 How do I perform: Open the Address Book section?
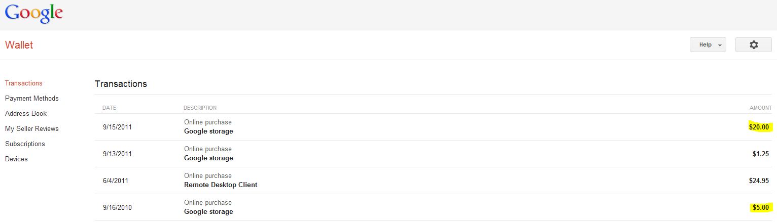(25, 113)
